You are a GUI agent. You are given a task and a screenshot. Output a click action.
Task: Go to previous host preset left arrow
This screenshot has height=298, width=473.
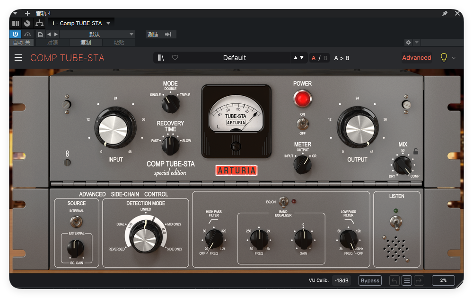(x=49, y=35)
